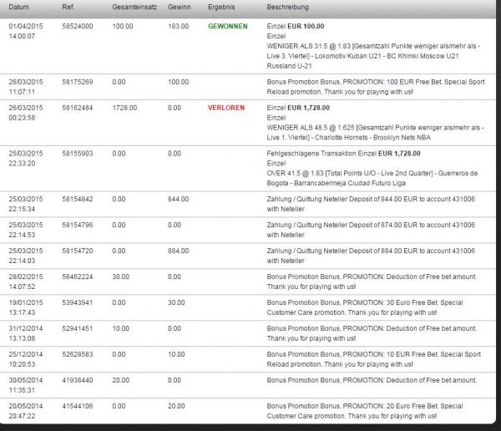This screenshot has height=431, width=501.
Task: Open reference number 58154796
Action: click(x=77, y=226)
